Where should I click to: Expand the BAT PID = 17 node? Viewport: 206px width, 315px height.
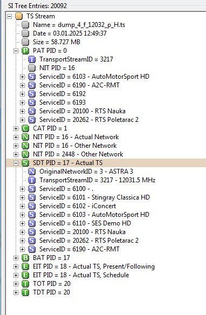click(16, 258)
